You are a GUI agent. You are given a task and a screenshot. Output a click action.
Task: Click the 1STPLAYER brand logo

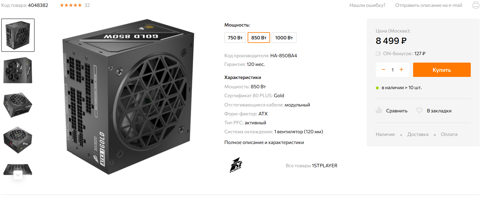(x=236, y=165)
